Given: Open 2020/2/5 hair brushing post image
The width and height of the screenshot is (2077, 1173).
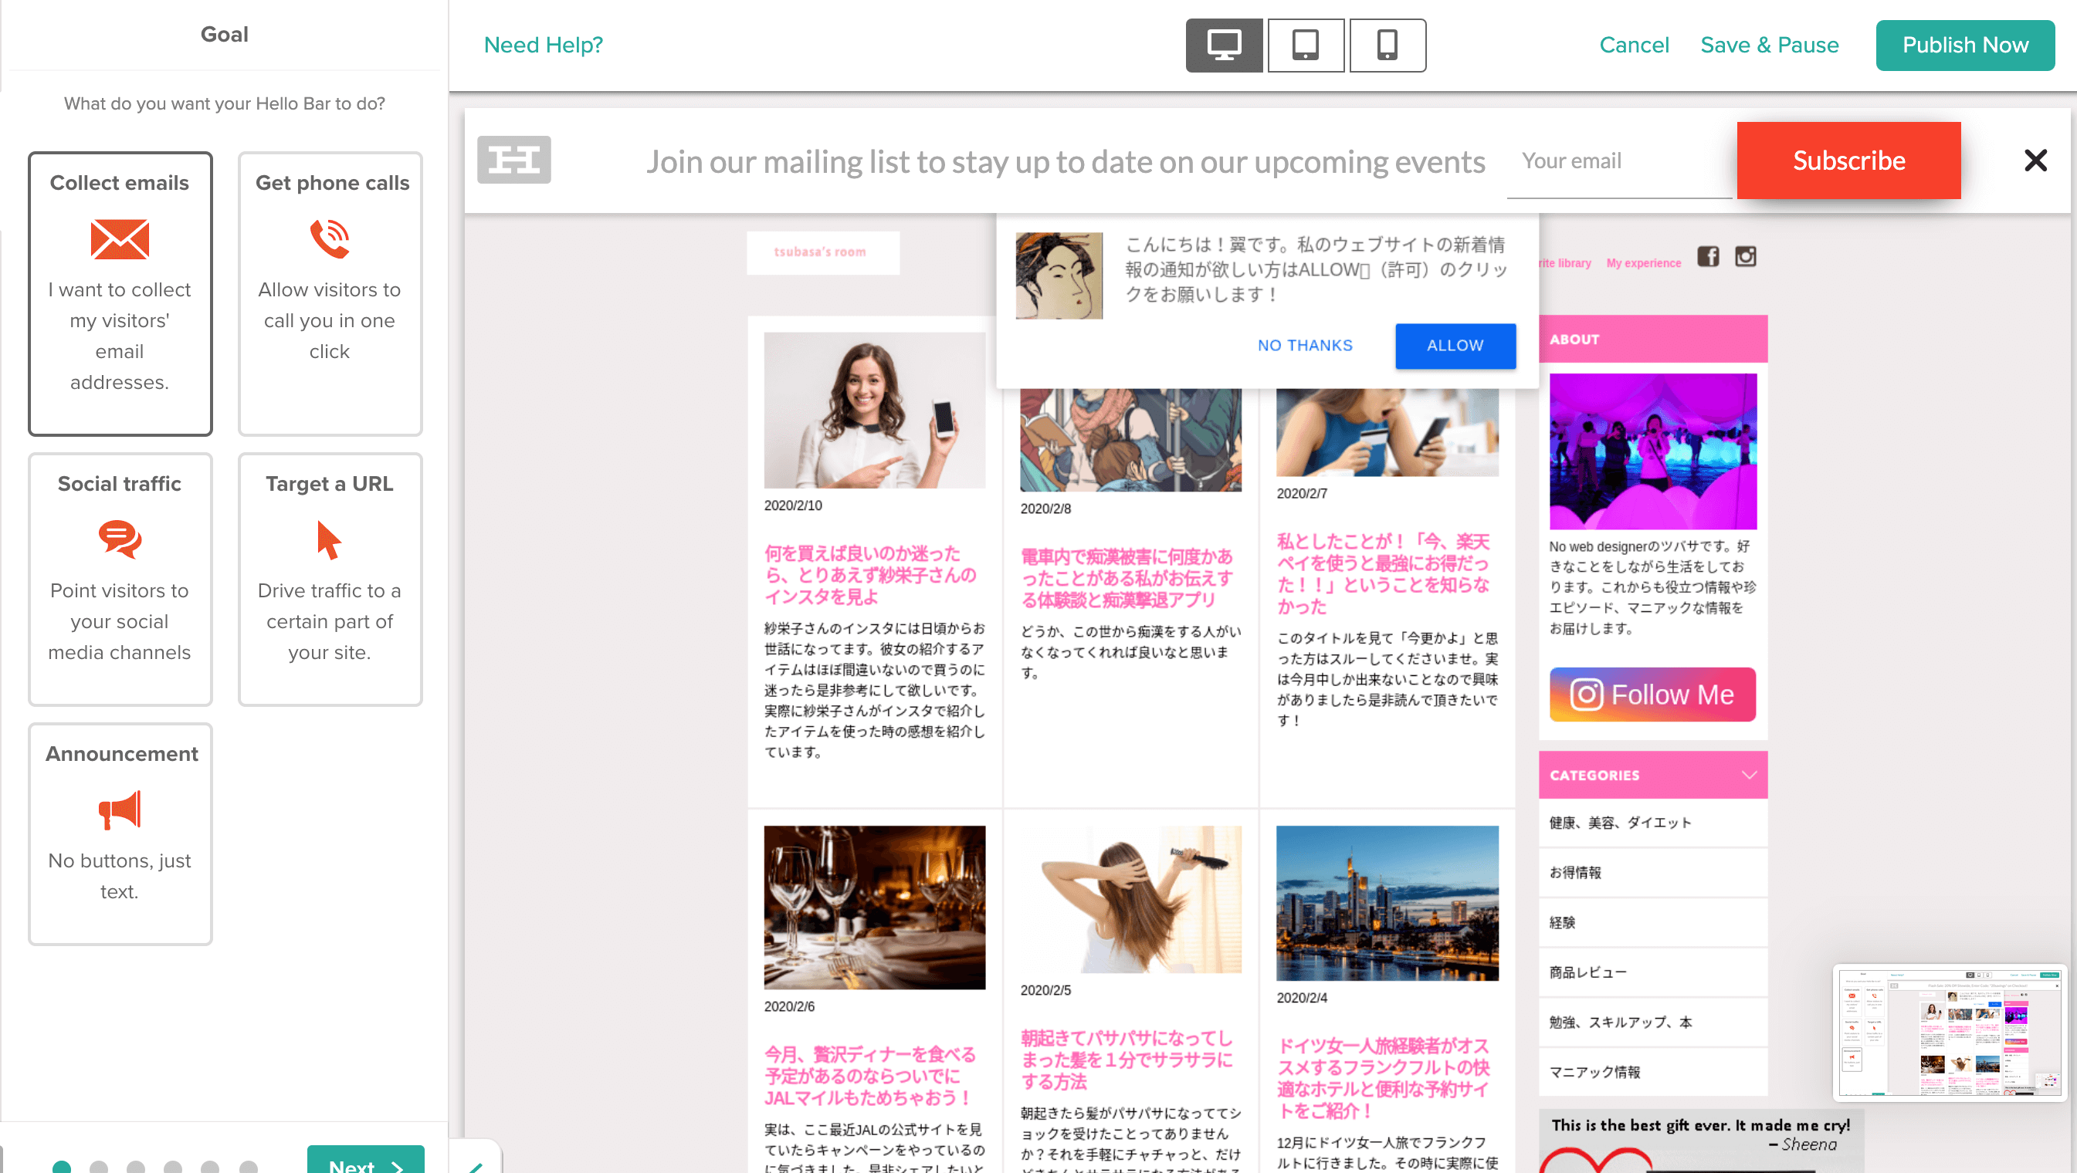Looking at the screenshot, I should [1130, 899].
